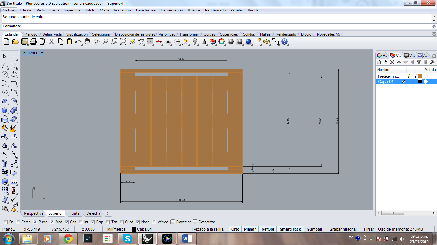The image size is (437, 245).
Task: Switch to the Perspectiva viewport tab
Action: pyautogui.click(x=34, y=213)
